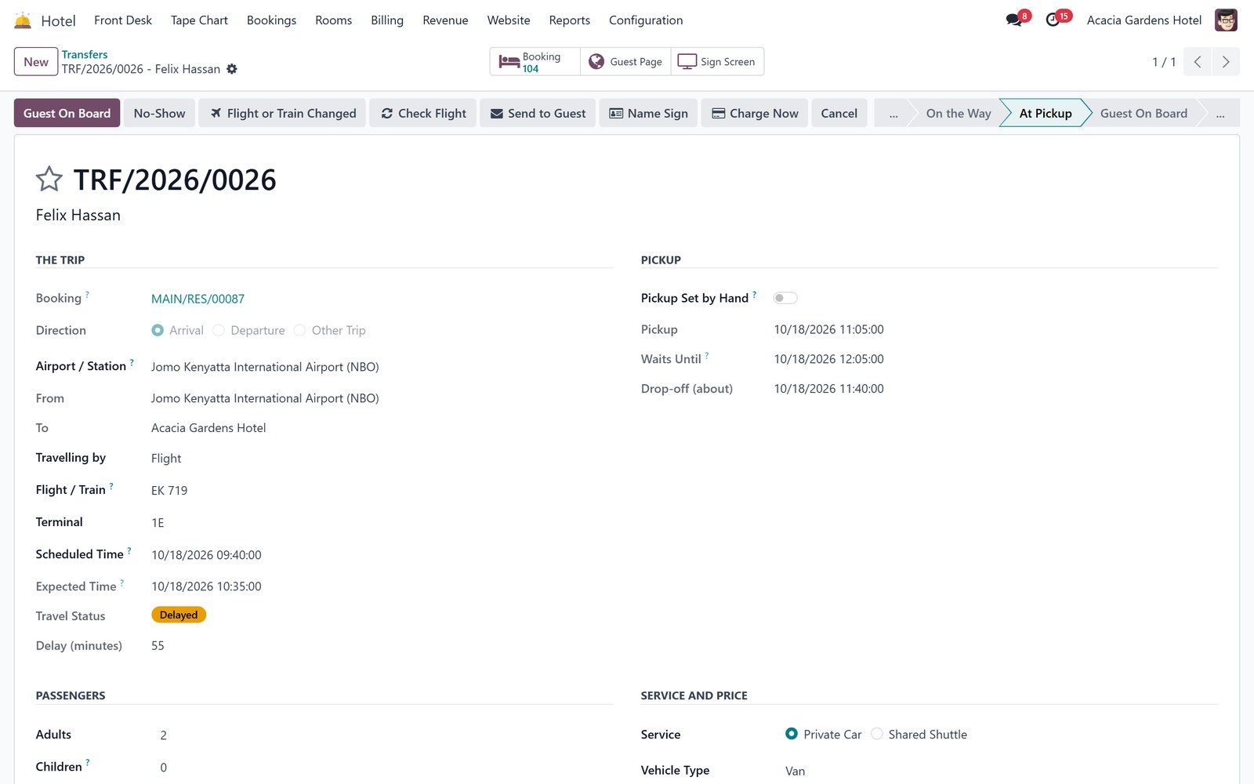Open the Reports menu

[569, 20]
